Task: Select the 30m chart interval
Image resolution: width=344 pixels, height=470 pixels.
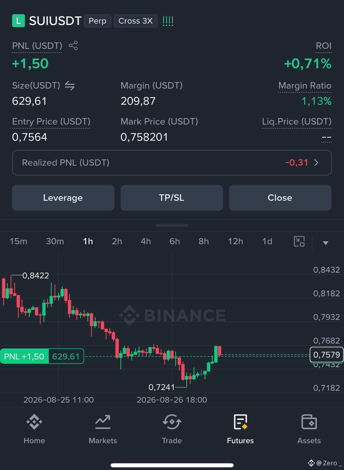Action: tap(55, 241)
